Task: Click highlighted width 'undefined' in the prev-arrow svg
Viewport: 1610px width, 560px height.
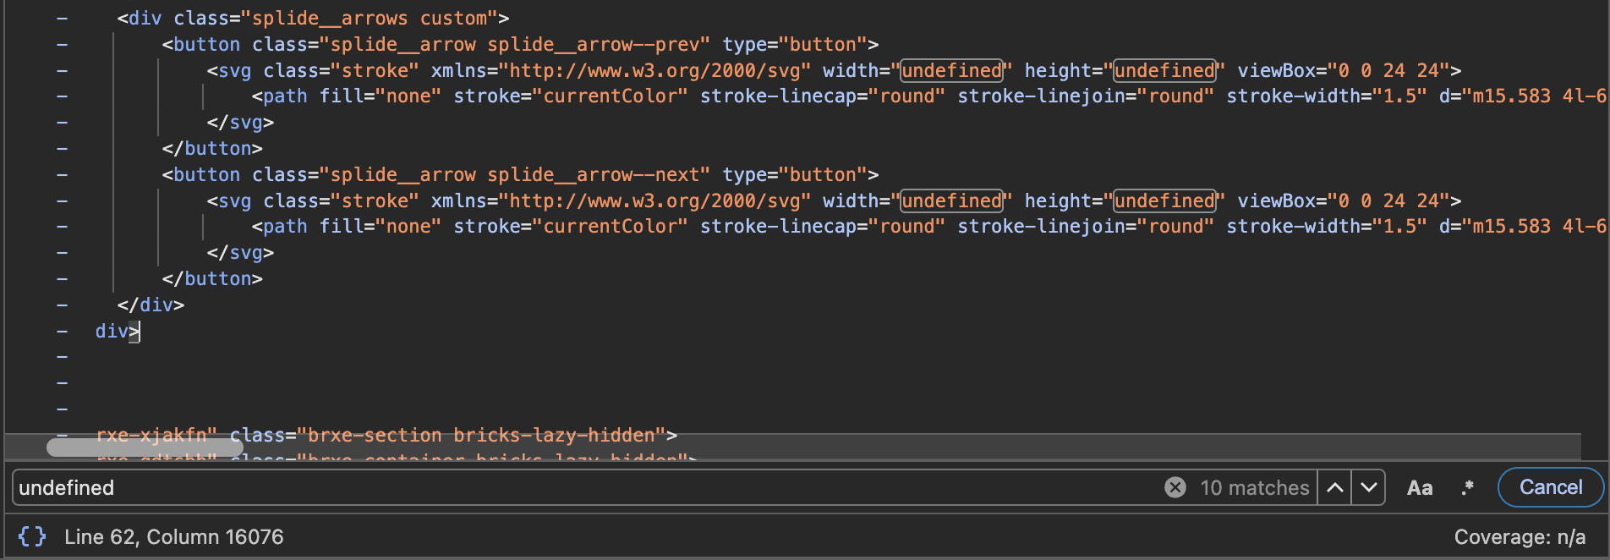Action: (x=951, y=70)
